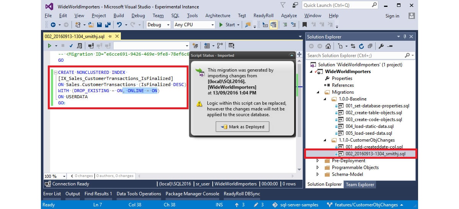Click the SQLCMD mode icon in editor toolbar
Viewport: 459px width, 209px height.
(x=231, y=46)
